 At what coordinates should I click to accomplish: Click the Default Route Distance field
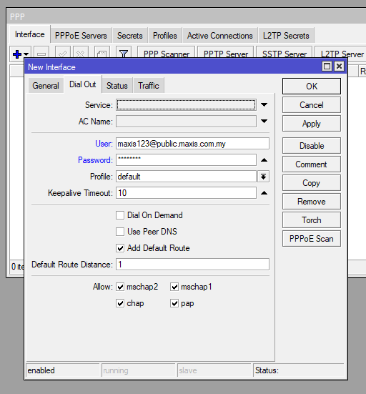coord(193,265)
